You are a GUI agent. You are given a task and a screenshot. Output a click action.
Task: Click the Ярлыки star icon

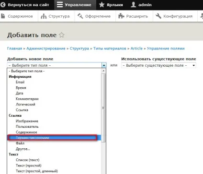(101, 5)
